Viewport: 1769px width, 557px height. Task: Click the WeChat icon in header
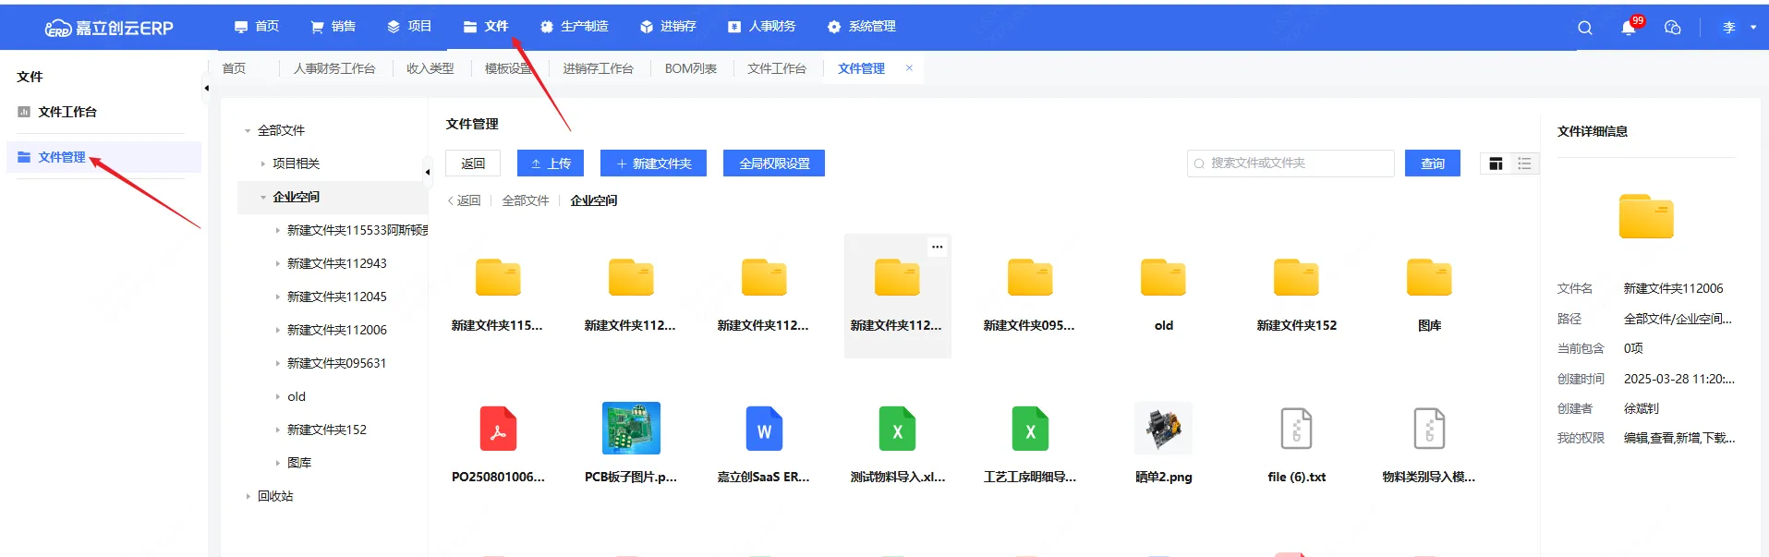pyautogui.click(x=1672, y=28)
